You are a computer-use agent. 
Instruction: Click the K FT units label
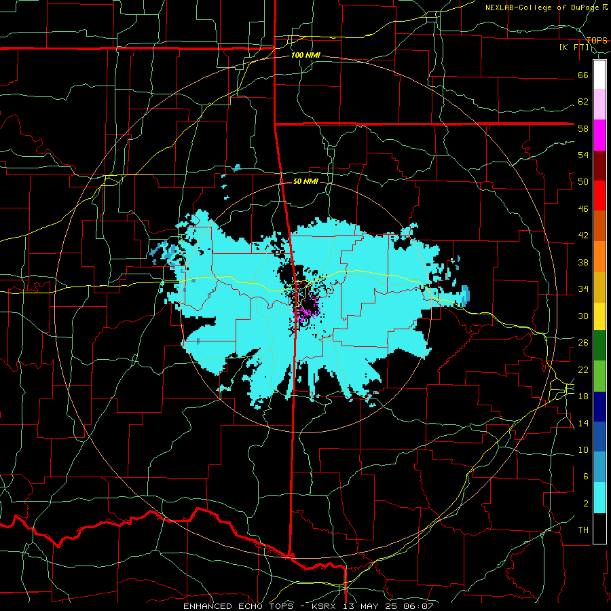pos(574,48)
